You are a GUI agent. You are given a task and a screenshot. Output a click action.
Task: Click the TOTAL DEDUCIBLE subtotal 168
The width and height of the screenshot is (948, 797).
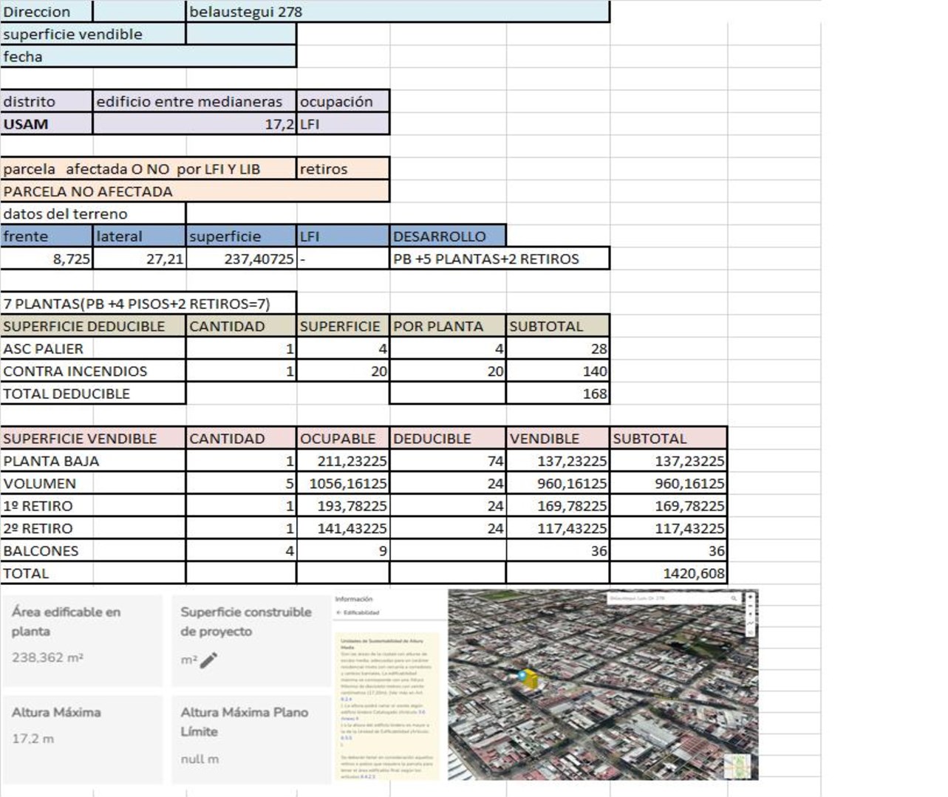pyautogui.click(x=558, y=394)
